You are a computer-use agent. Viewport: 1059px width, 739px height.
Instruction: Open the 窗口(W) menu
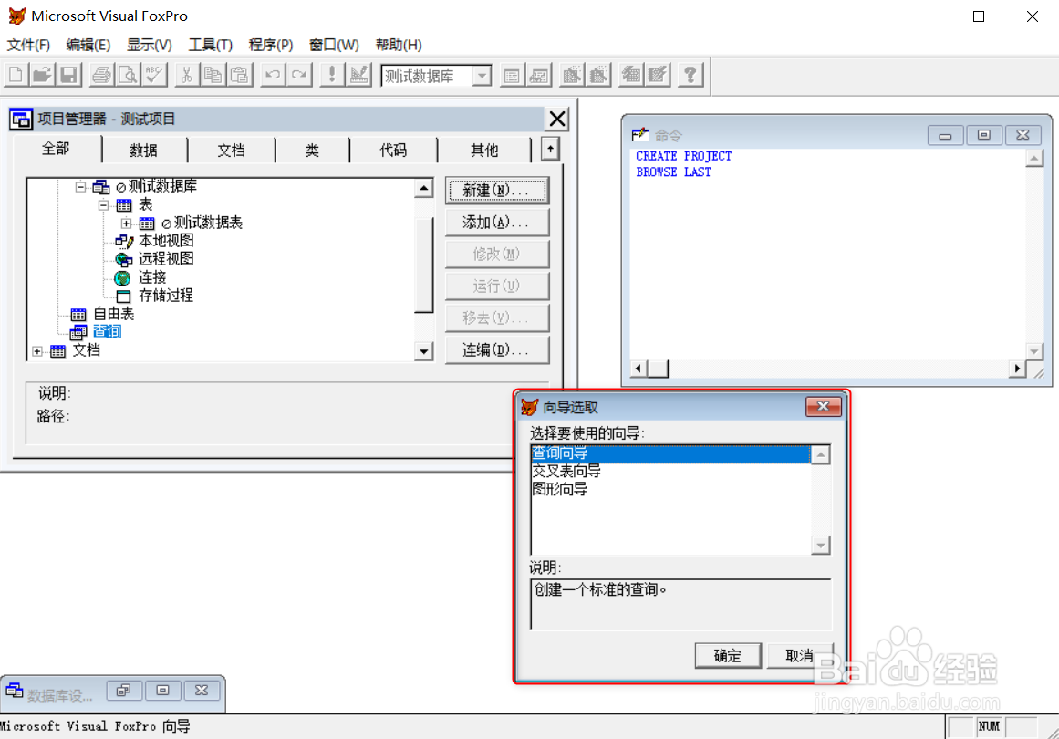pyautogui.click(x=334, y=45)
